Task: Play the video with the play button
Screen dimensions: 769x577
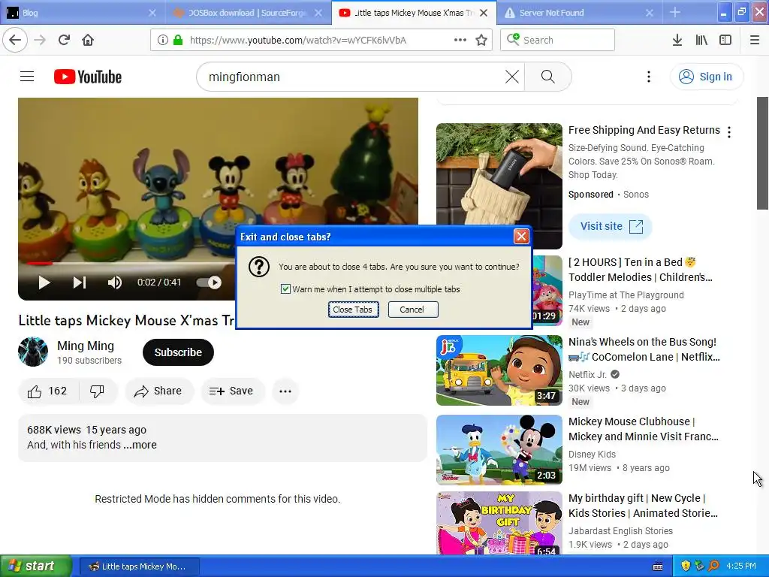Action: click(x=44, y=282)
